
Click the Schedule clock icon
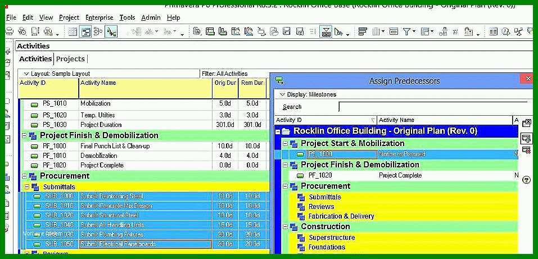(505, 32)
